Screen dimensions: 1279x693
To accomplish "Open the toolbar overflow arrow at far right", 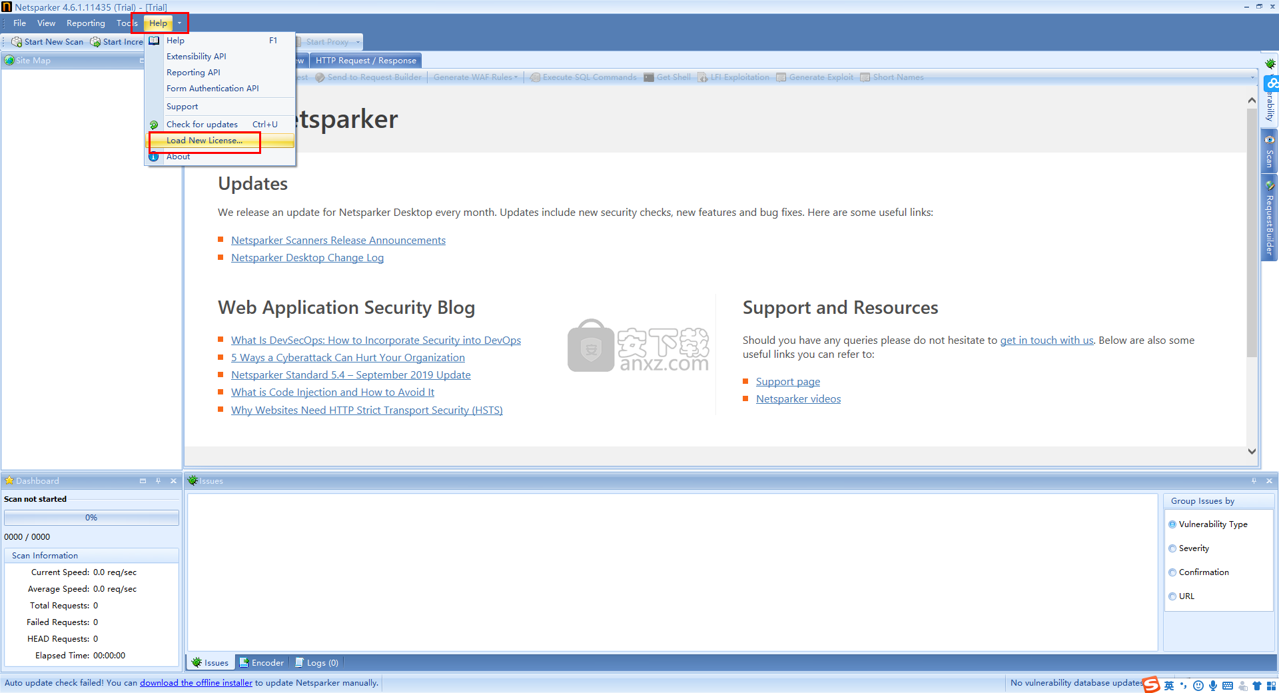I will pyautogui.click(x=1253, y=77).
